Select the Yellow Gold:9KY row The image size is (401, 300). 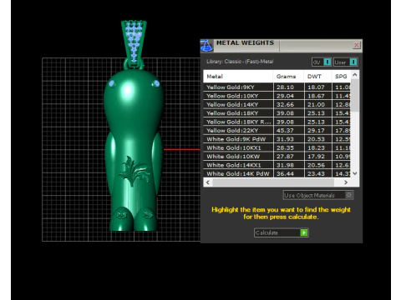tap(277, 87)
